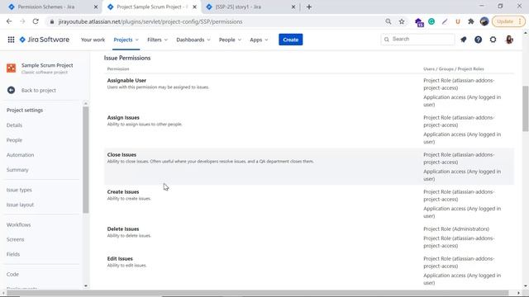Image resolution: width=529 pixels, height=297 pixels.
Task: Open Your work in the navigation bar
Action: 93,40
